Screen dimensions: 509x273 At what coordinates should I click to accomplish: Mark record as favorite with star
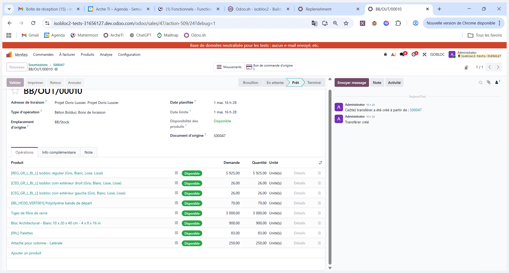pos(15,91)
